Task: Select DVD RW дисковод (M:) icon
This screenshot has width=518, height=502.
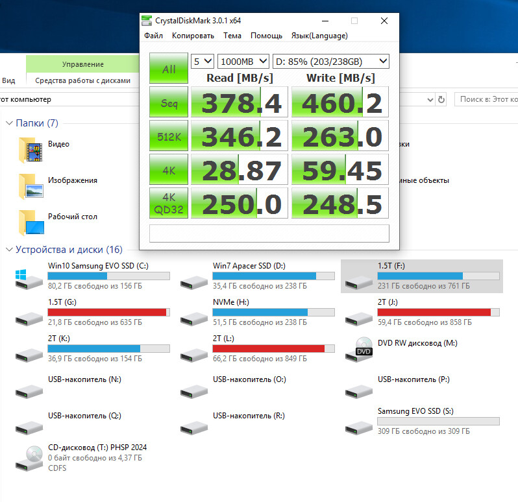Action: pos(359,350)
